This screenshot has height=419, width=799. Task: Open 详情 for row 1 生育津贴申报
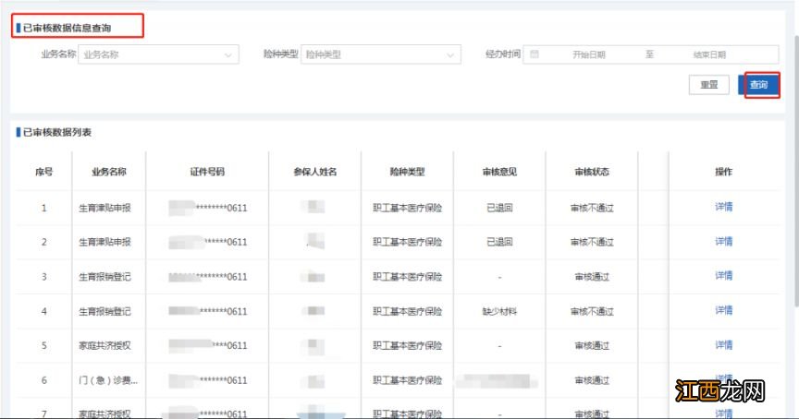pos(723,207)
